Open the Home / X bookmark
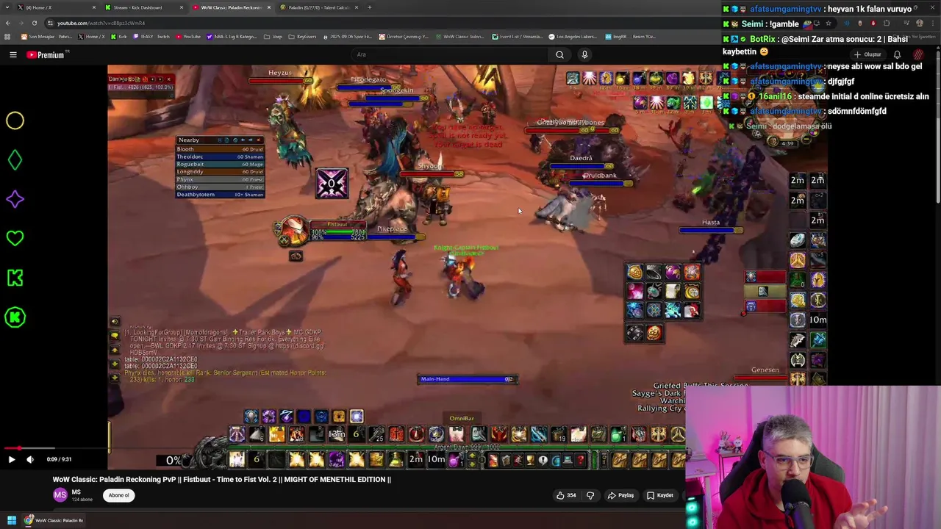 click(x=90, y=36)
